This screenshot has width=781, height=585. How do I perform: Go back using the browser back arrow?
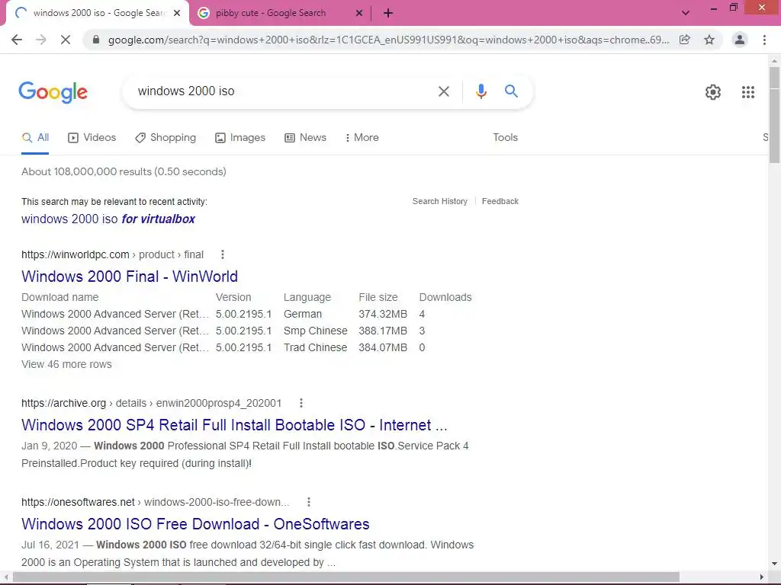(17, 40)
